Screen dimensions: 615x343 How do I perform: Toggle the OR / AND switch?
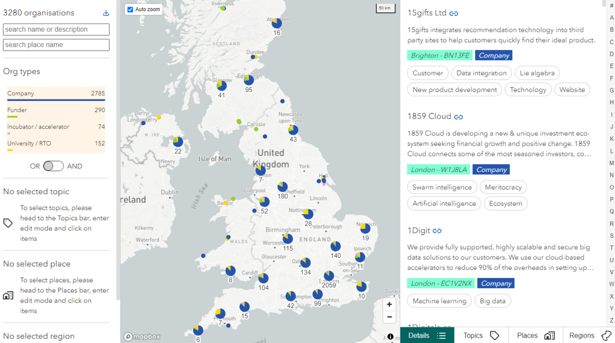53,166
